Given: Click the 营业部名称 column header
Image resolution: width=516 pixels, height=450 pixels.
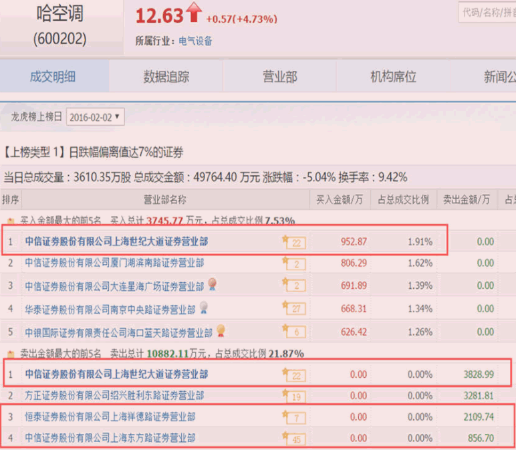Looking at the screenshot, I should 165,199.
